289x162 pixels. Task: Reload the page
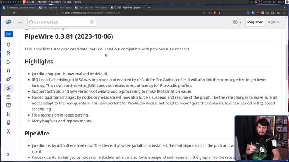14,13
